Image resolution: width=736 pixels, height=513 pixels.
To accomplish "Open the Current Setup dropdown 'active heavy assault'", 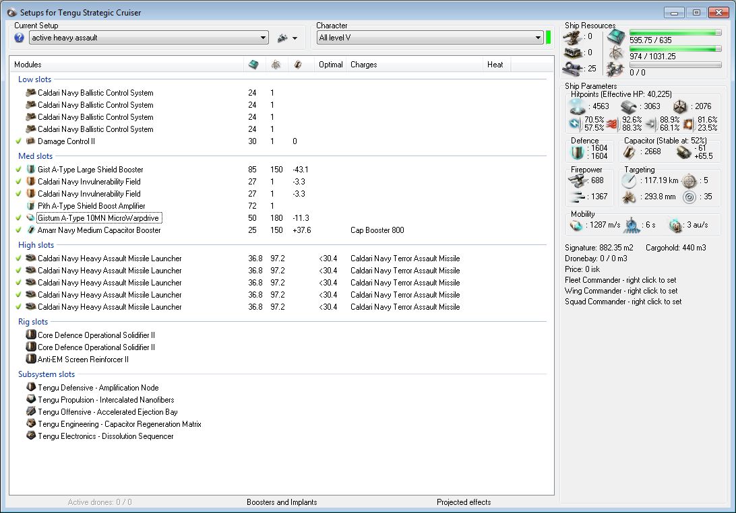I will 149,38.
